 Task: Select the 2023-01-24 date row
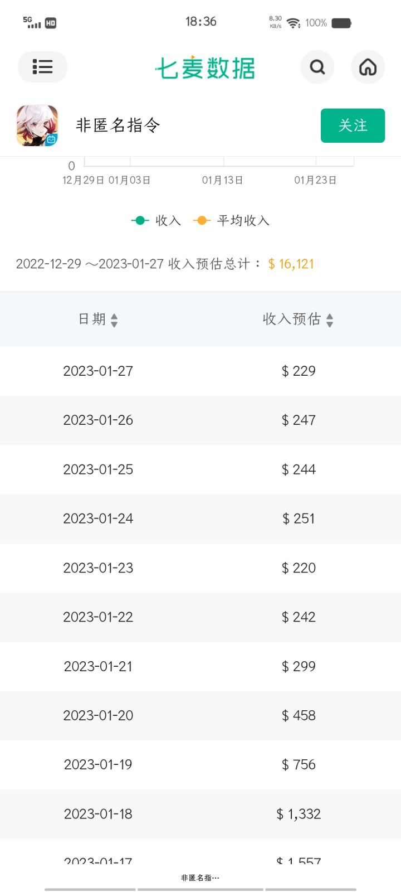pos(200,518)
